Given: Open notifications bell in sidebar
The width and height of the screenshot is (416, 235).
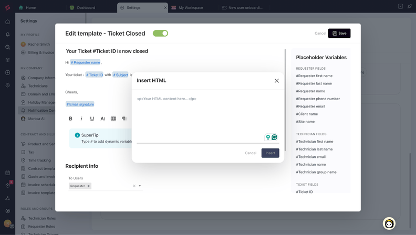Looking at the screenshot, I should (8, 35).
